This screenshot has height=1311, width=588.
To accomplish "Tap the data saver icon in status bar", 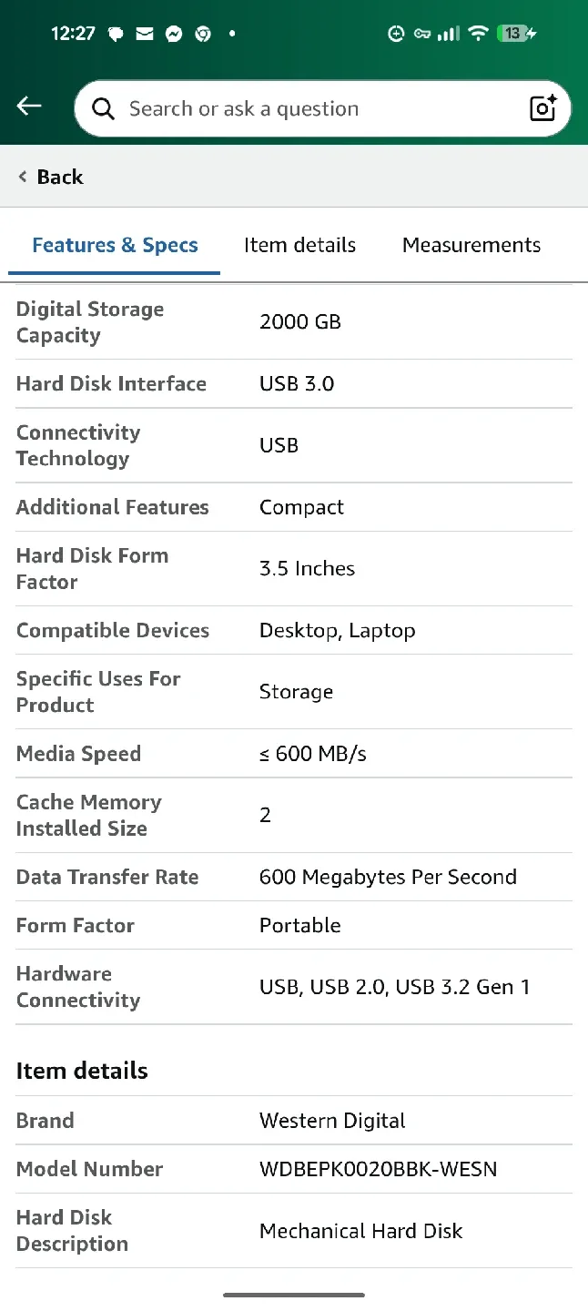I will tap(396, 34).
